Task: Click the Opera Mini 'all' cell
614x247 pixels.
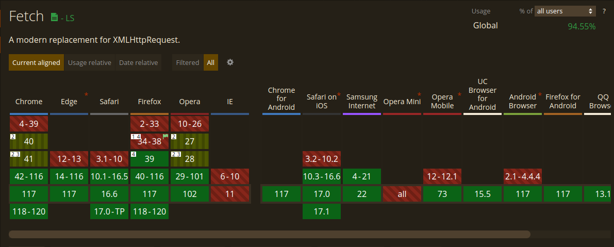Action: click(402, 194)
